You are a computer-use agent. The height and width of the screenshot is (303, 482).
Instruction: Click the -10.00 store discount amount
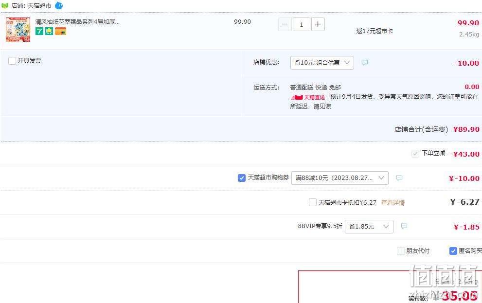tap(466, 63)
